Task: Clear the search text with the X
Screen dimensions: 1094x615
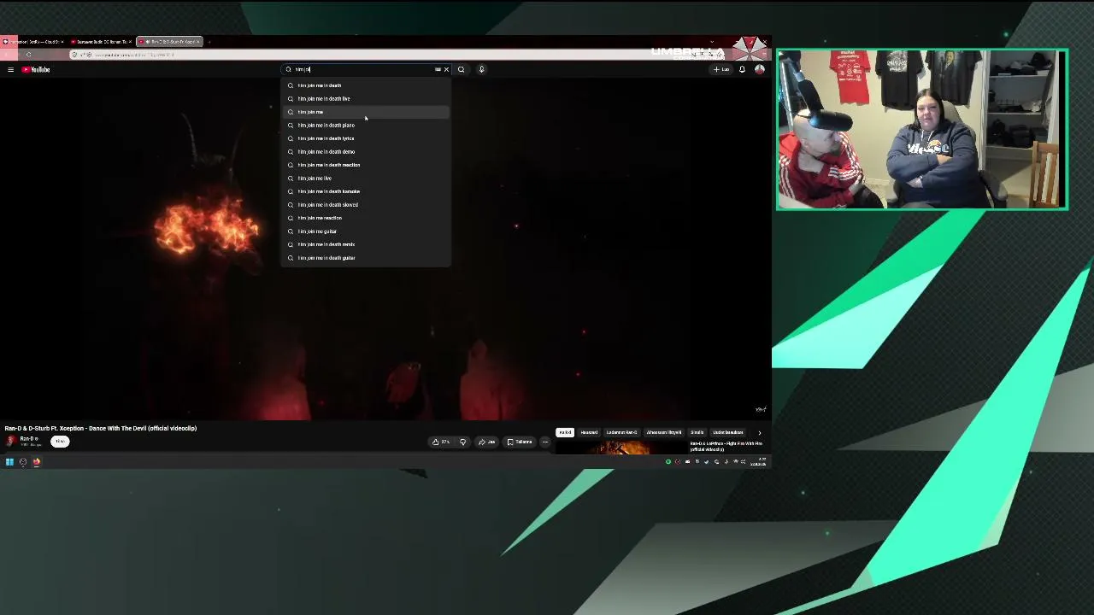Action: click(x=446, y=69)
